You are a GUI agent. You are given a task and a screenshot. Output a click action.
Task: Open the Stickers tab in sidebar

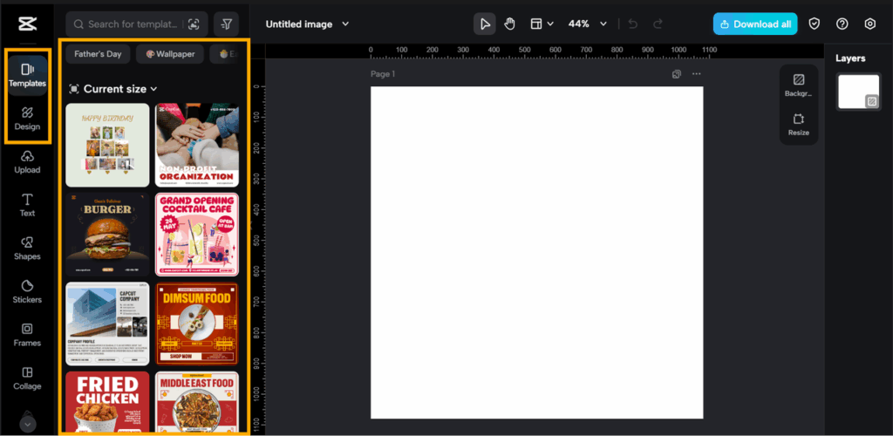tap(27, 291)
